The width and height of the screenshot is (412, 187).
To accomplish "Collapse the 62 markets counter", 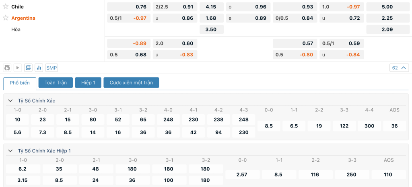I will click(x=399, y=68).
